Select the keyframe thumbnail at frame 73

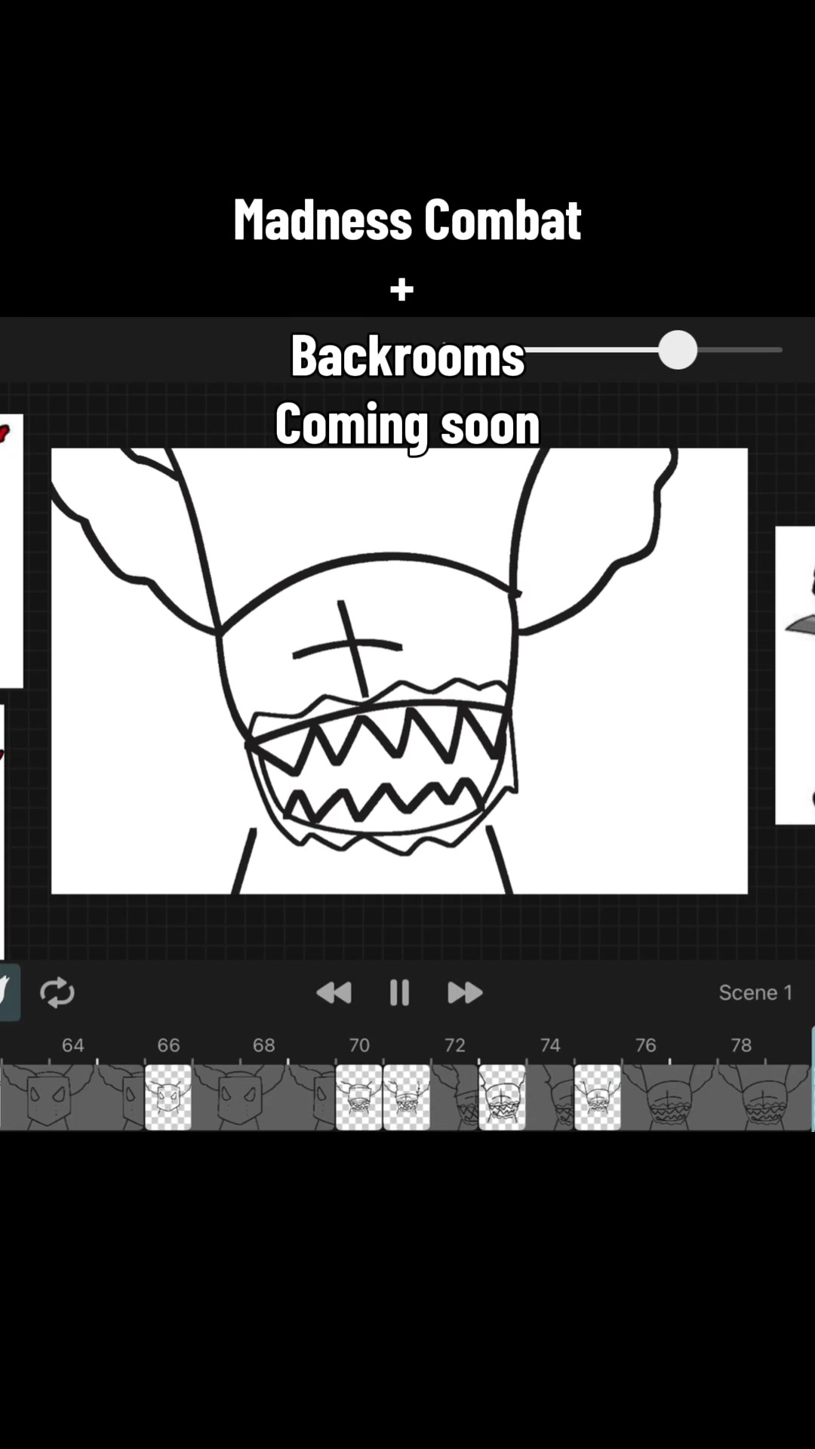(502, 1097)
